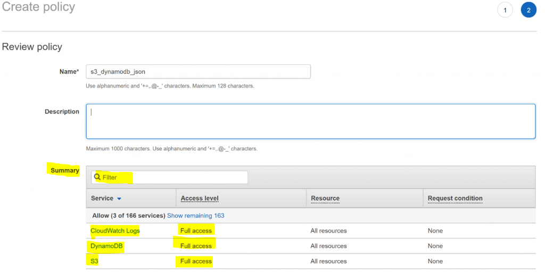Click the magnifier icon in Filter box

point(98,177)
